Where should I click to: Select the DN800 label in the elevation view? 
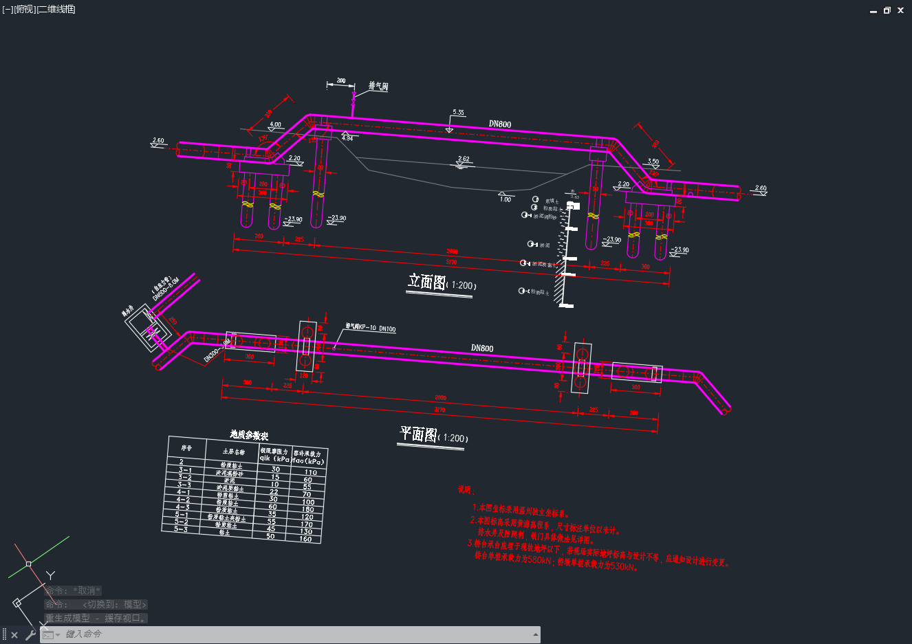pyautogui.click(x=500, y=124)
